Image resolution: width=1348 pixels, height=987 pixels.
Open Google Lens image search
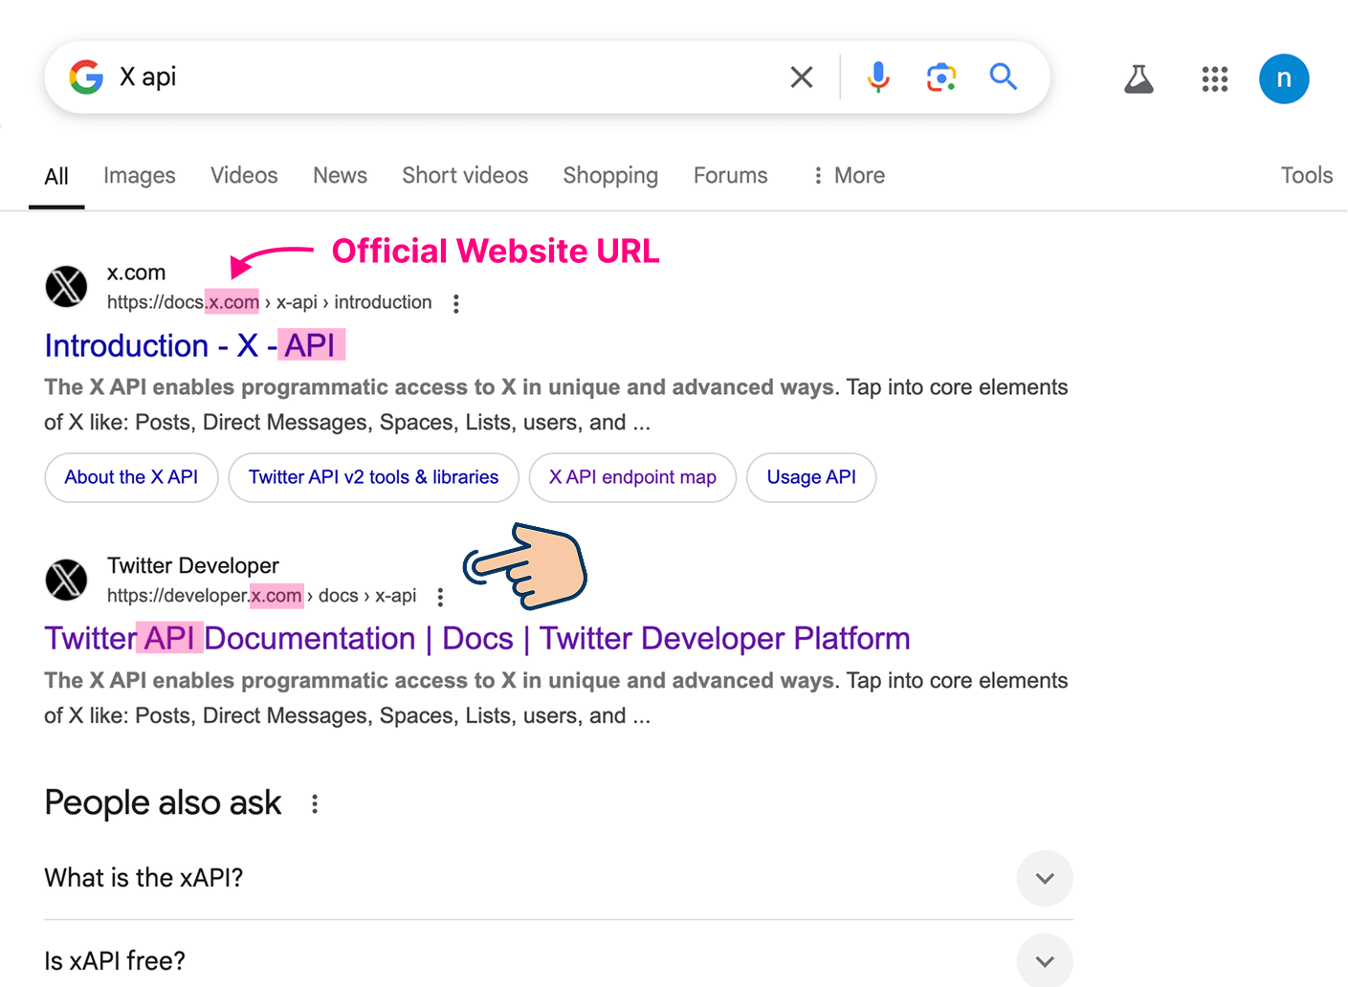coord(941,77)
